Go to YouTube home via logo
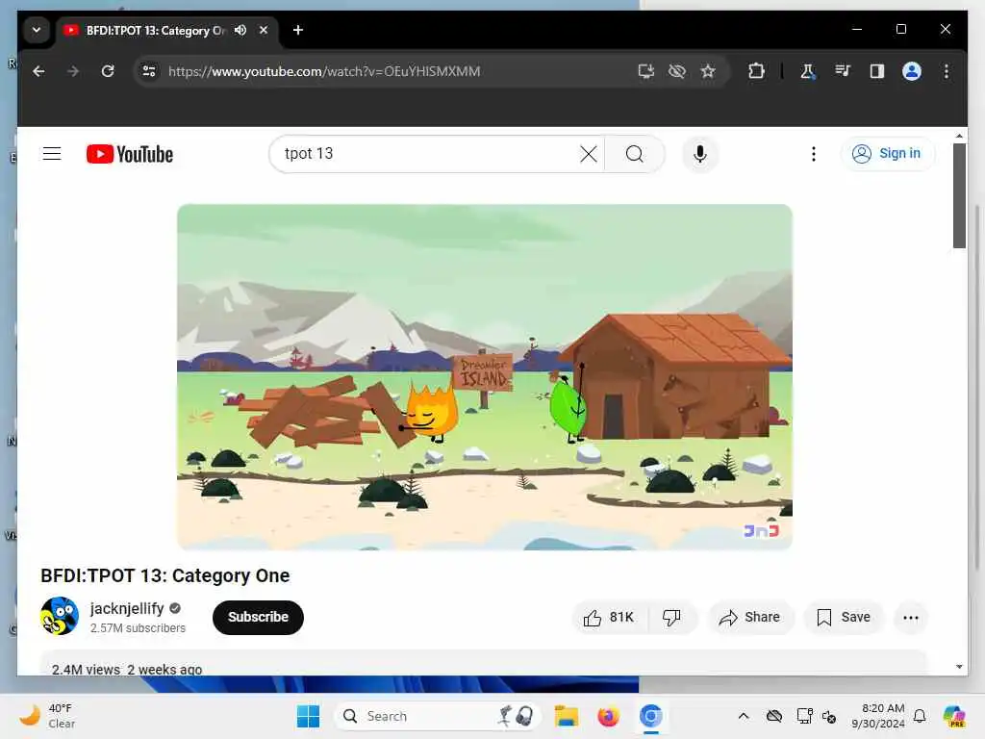Viewport: 985px width, 739px height. pos(130,154)
